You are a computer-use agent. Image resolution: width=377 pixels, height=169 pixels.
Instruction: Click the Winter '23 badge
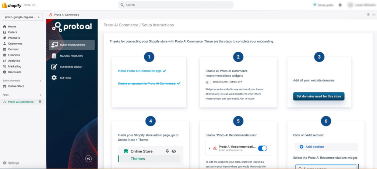(30, 5)
